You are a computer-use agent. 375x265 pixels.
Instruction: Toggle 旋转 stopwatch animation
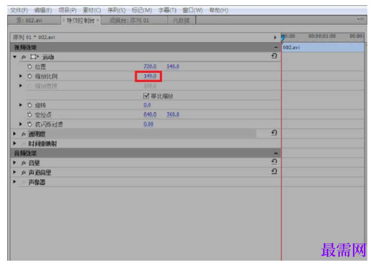[30, 105]
